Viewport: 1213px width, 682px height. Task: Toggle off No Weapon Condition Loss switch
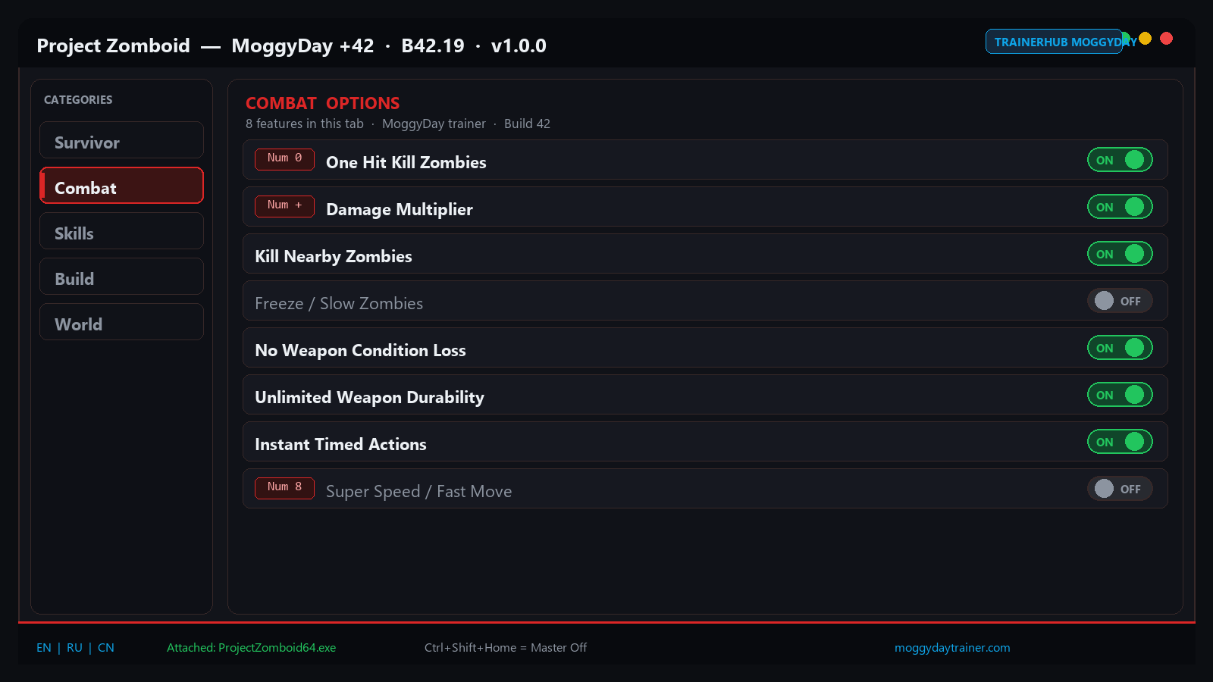pos(1120,348)
